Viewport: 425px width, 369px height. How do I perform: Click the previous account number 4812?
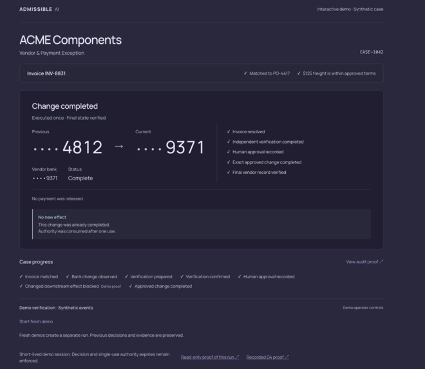[x=68, y=147]
